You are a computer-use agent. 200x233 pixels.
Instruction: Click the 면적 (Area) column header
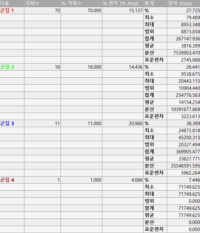click(184, 3)
